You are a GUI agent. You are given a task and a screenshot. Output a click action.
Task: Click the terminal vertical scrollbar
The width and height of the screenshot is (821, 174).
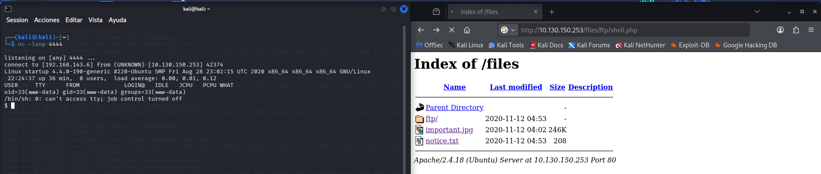(404, 99)
